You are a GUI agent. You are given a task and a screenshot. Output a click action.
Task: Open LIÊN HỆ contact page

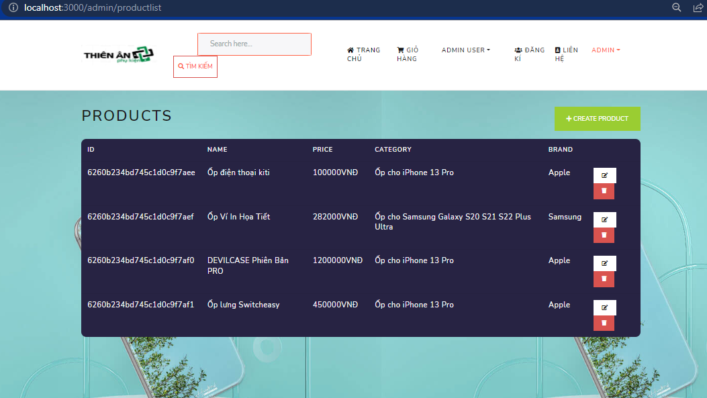click(566, 54)
